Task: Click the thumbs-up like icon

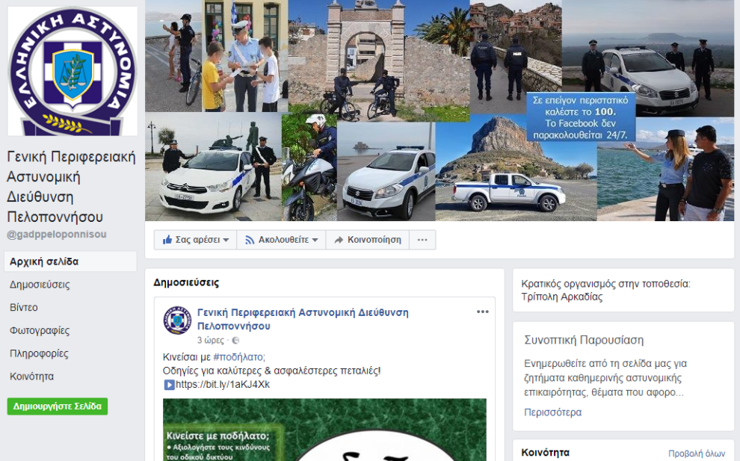Action: point(167,240)
